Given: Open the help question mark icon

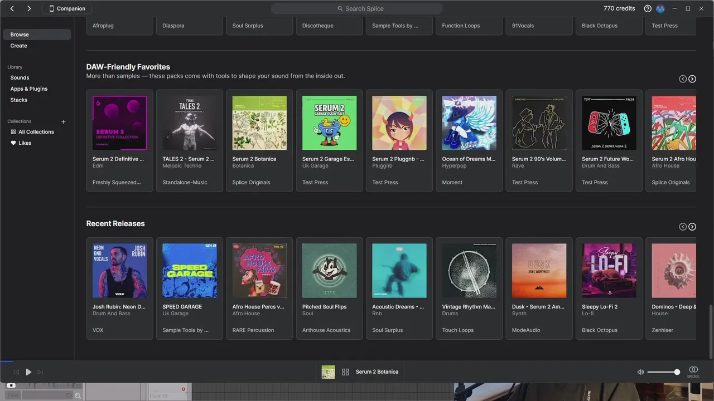Looking at the screenshot, I should coord(648,8).
